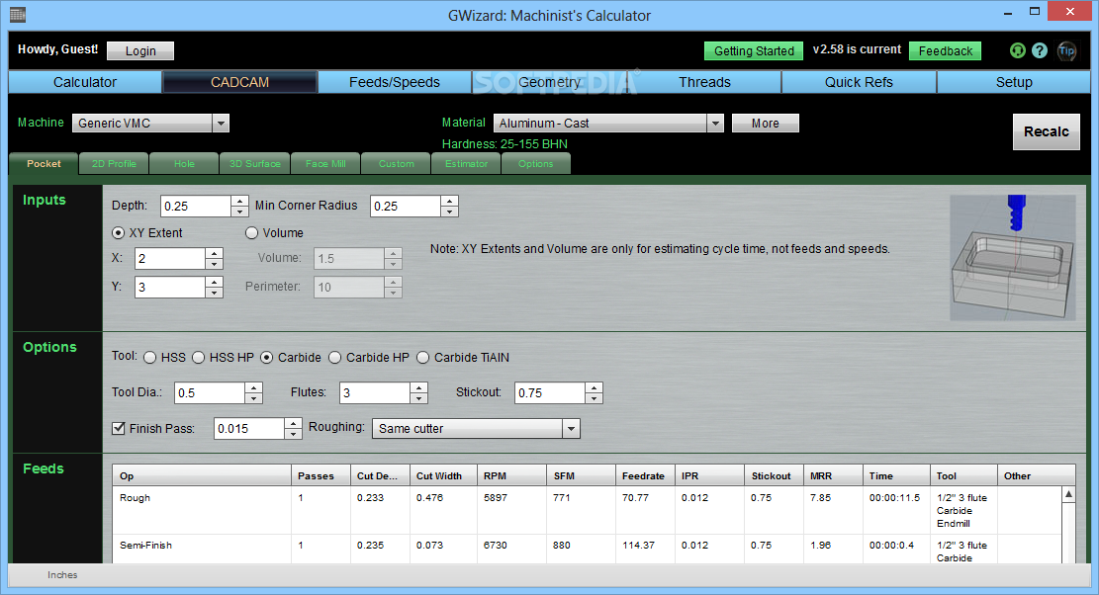Click the pocket milling preview image

pyautogui.click(x=1012, y=257)
